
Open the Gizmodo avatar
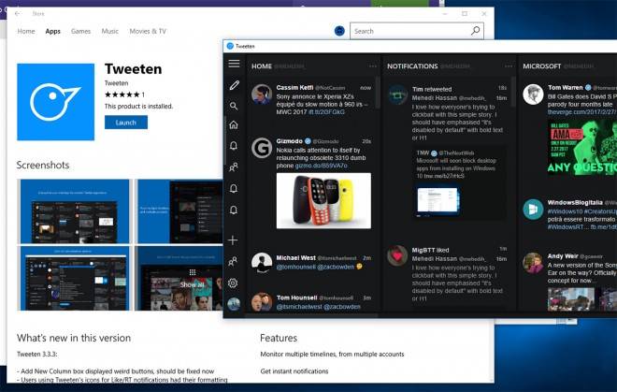point(262,148)
